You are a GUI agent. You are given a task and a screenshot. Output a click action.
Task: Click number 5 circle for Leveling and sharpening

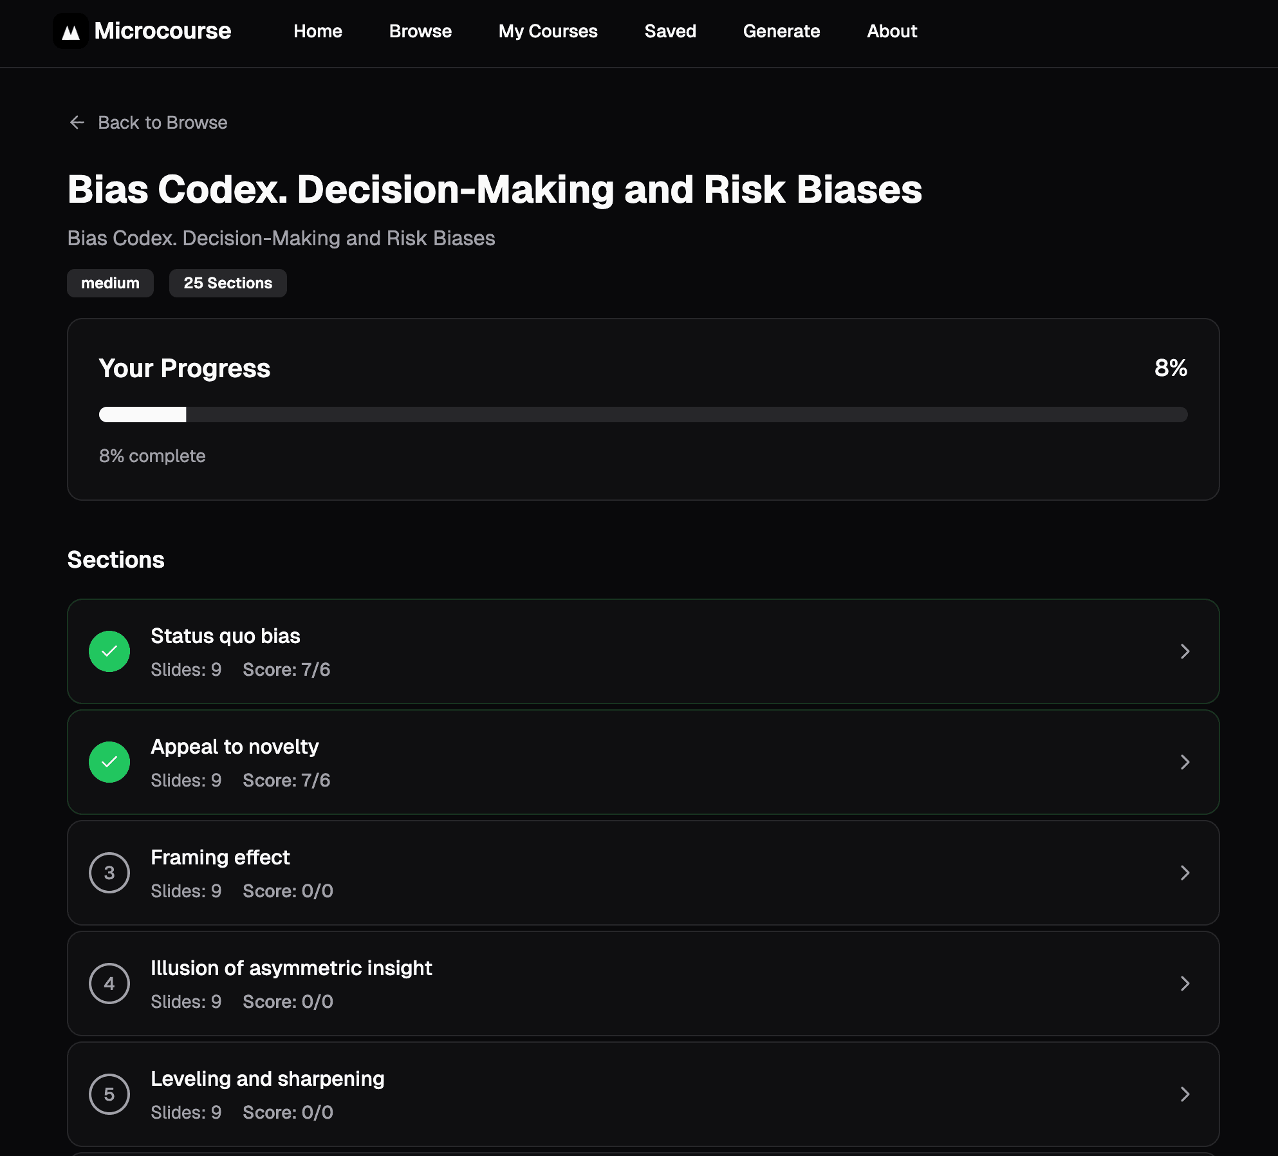(x=109, y=1094)
